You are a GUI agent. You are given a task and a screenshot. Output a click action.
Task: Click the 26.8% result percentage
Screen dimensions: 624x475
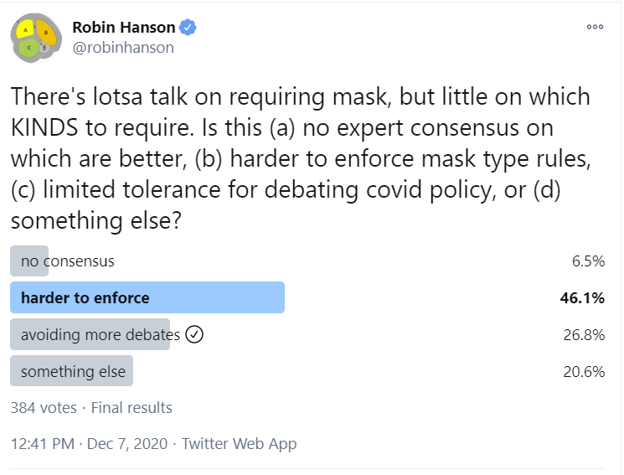[x=584, y=335]
